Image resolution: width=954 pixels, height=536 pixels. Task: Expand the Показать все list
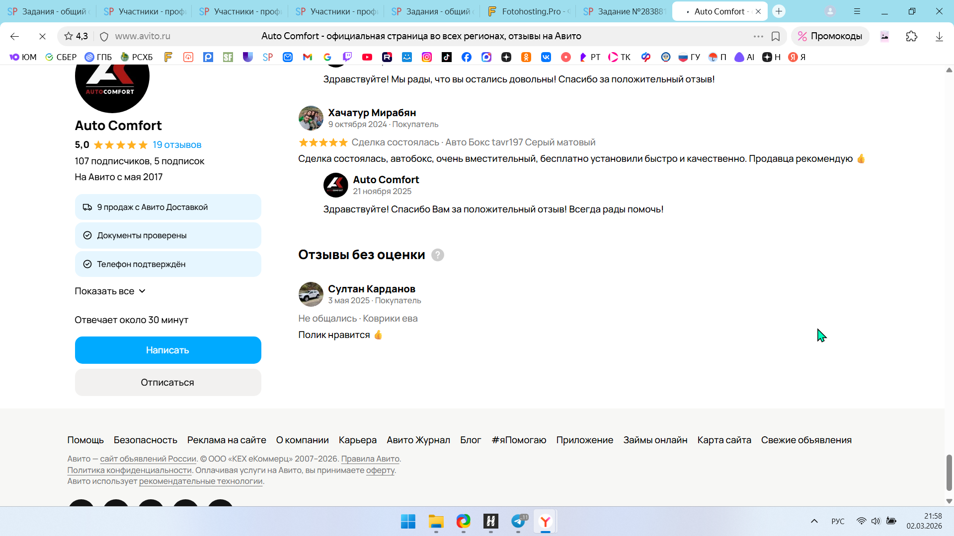pyautogui.click(x=110, y=291)
